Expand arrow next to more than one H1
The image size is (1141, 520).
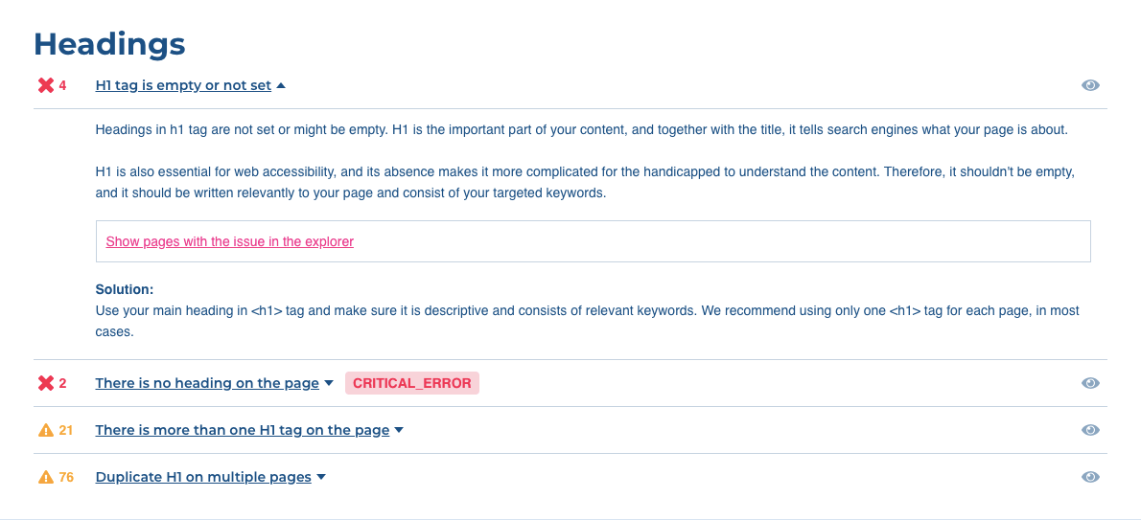(x=399, y=431)
